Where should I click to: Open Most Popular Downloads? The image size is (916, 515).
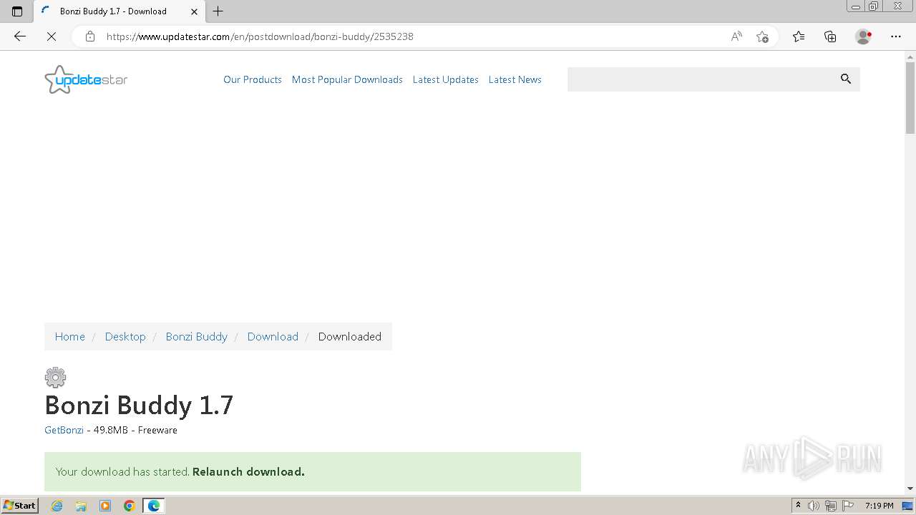click(x=347, y=79)
